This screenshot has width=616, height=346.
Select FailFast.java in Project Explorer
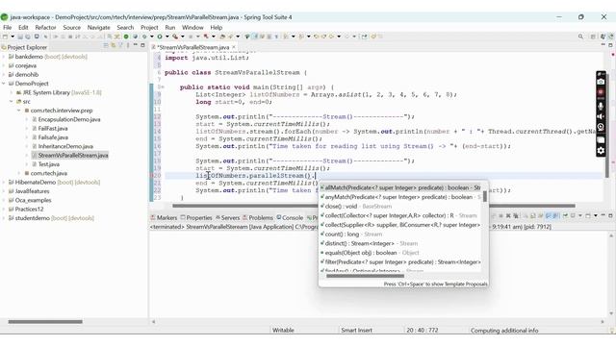pyautogui.click(x=53, y=128)
